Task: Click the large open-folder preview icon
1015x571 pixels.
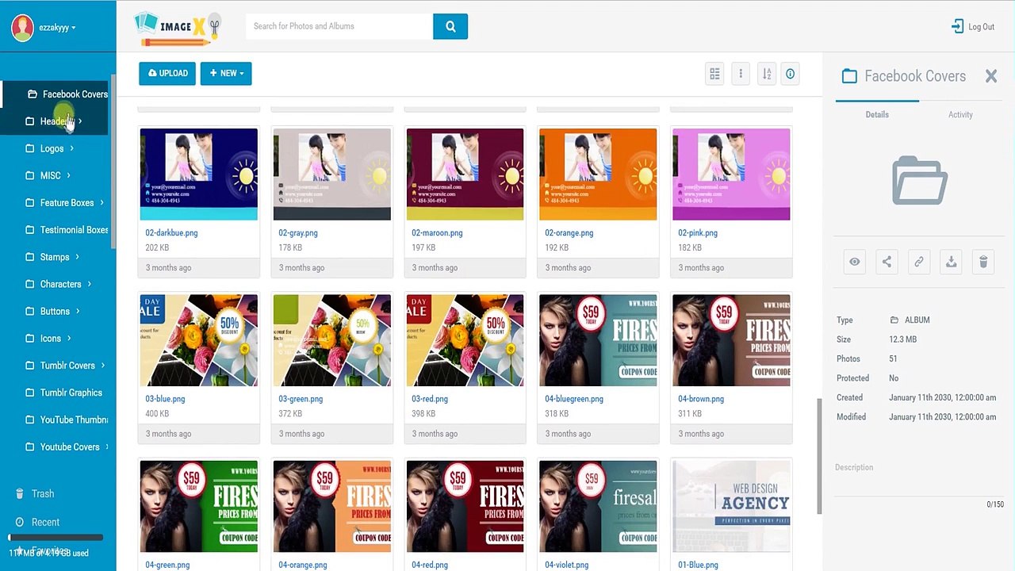Action: tap(920, 182)
